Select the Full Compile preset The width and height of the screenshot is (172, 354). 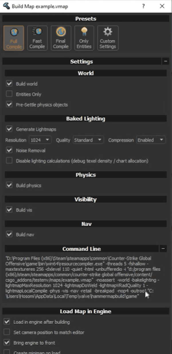pyautogui.click(x=14, y=38)
